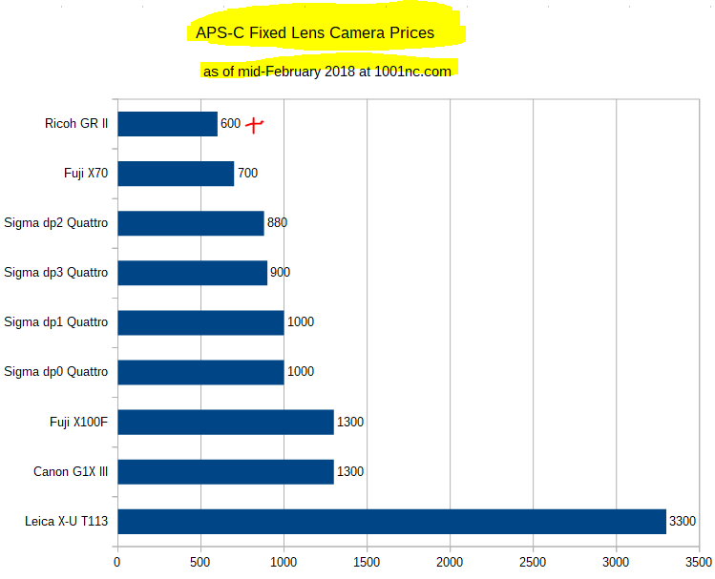Click the chart title APS-C Fixed Lens Camera Prices
Screen dimensions: 715x579
315,32
